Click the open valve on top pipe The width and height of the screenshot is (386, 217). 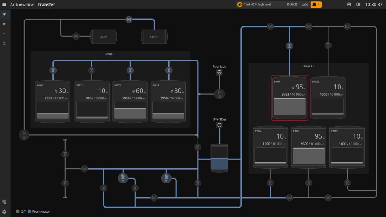(x=129, y=20)
